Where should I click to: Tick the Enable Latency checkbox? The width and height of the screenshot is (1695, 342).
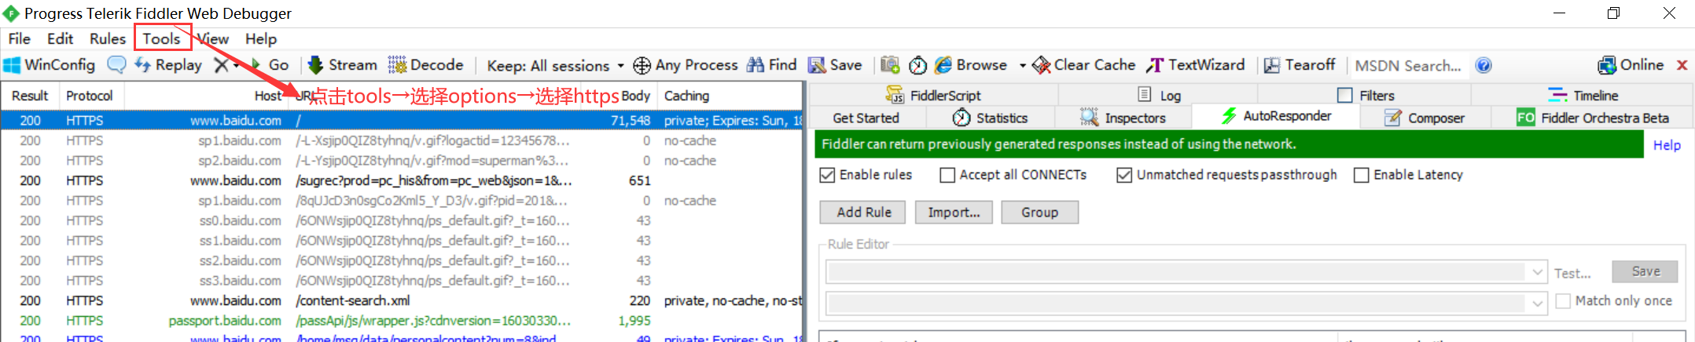click(x=1362, y=175)
